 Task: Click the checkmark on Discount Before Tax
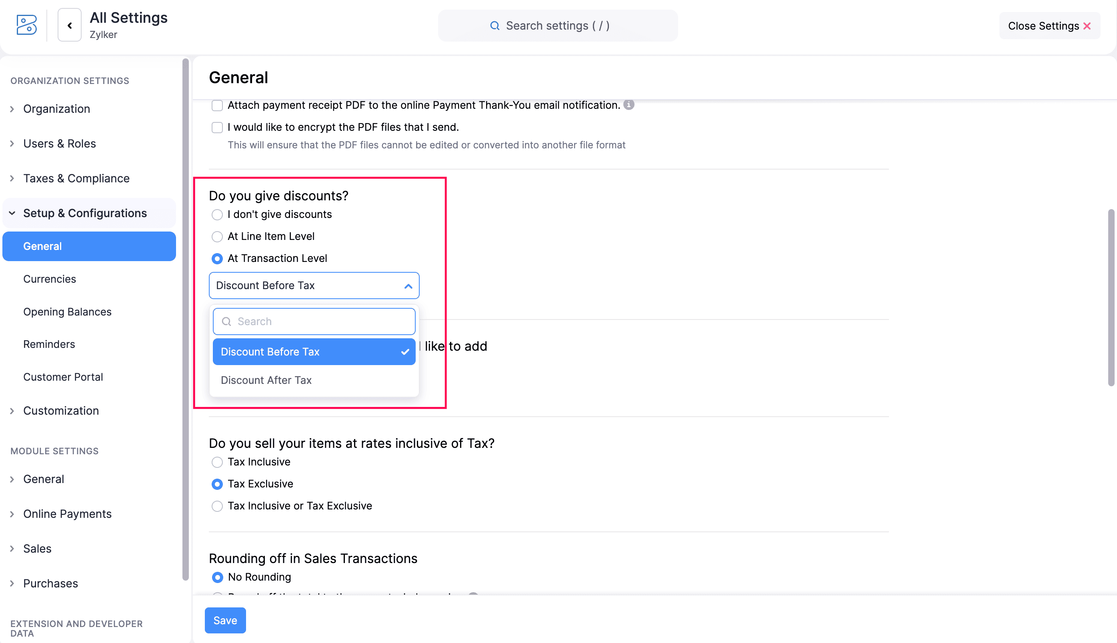(x=405, y=352)
